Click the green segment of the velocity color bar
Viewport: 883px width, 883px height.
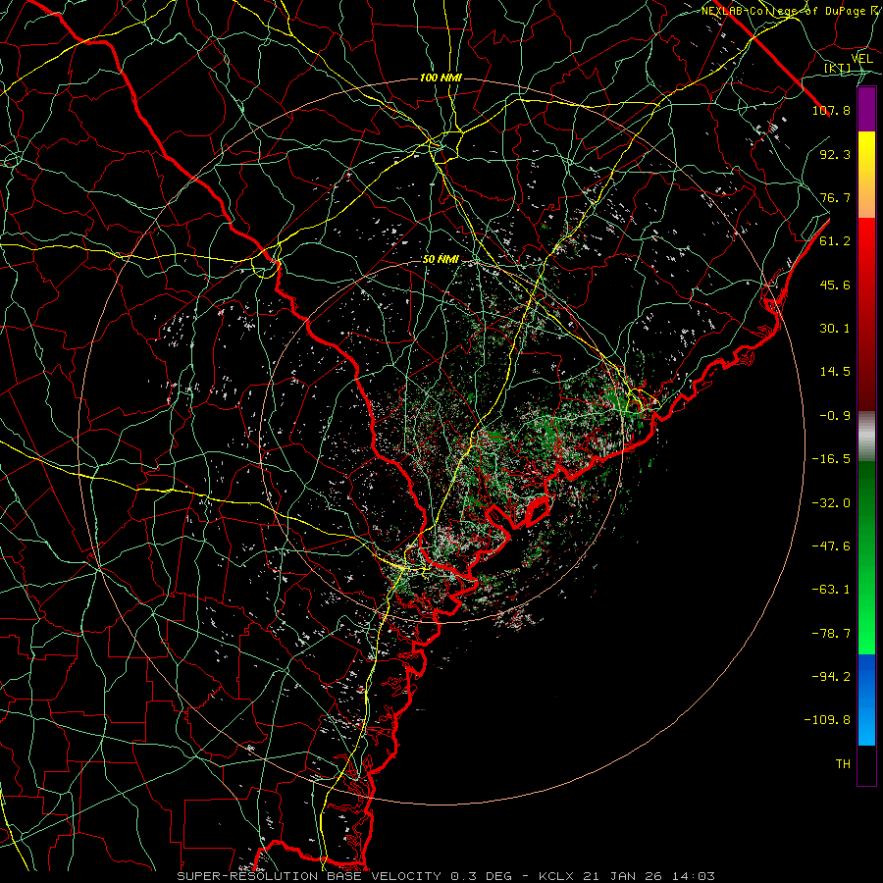pyautogui.click(x=866, y=557)
